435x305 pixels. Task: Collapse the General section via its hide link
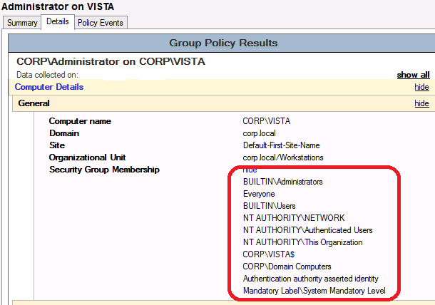pyautogui.click(x=421, y=103)
